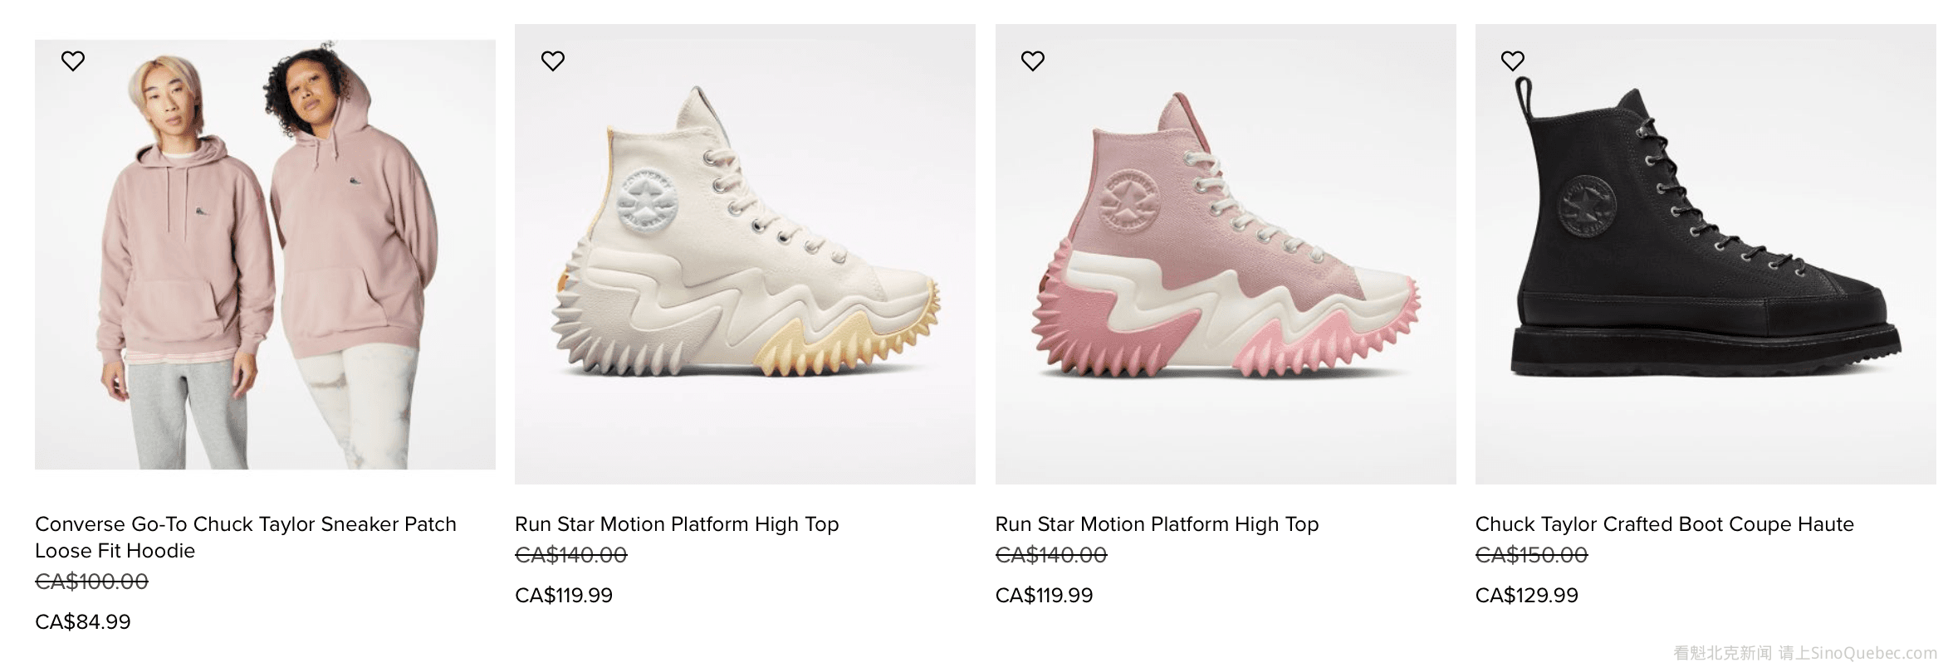Screen dimensions: 1943x667
Task: Click CA$119.99 price under cream sneaker
Action: point(564,595)
